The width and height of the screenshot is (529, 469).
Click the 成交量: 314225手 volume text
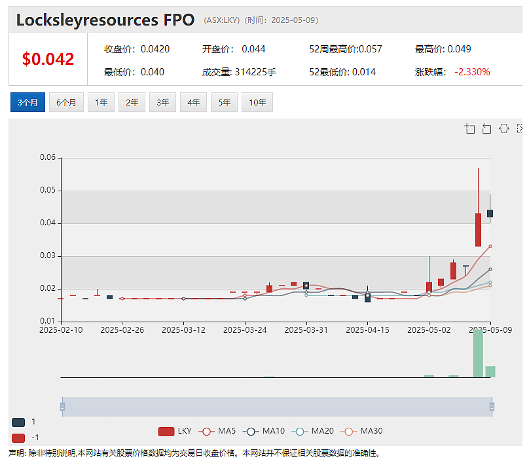[239, 72]
